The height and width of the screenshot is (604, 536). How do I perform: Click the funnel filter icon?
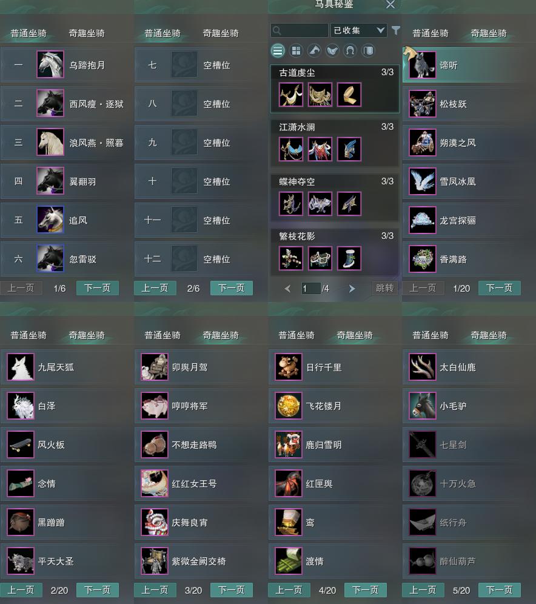tap(395, 30)
